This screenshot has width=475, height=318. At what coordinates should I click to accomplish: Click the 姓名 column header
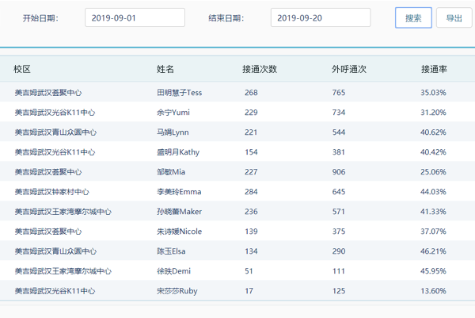pyautogui.click(x=165, y=70)
